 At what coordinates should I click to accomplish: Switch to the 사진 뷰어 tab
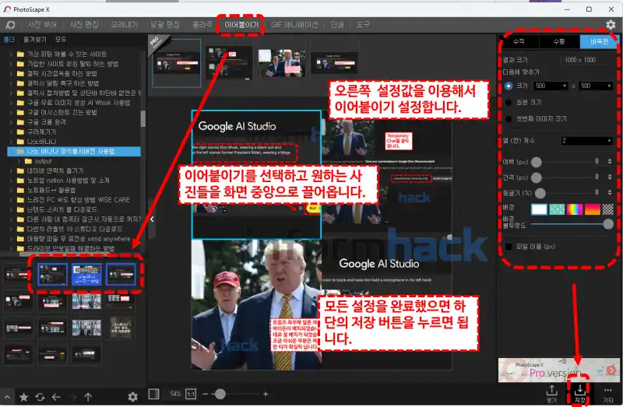click(x=42, y=25)
